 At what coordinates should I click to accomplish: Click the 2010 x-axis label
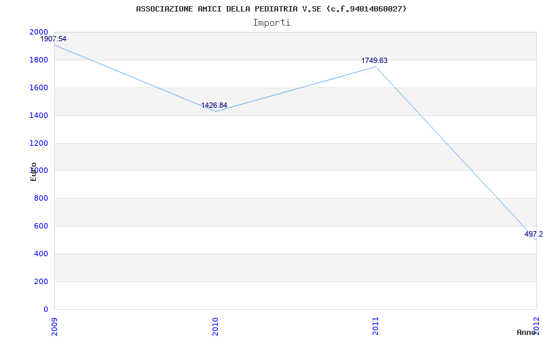click(215, 326)
